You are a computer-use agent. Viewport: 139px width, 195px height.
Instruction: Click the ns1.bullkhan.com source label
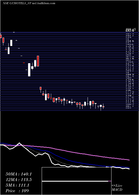(x=44, y=3)
